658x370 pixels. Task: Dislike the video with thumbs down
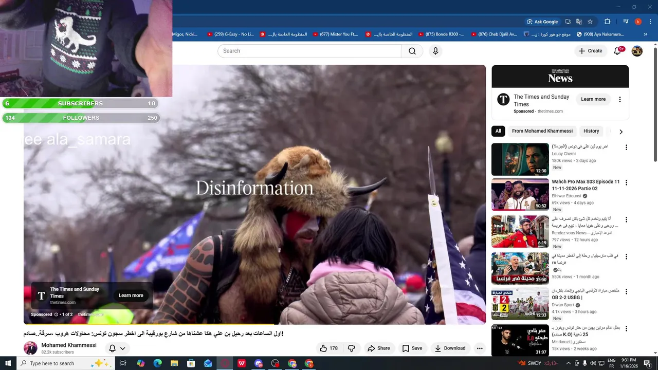(x=352, y=348)
